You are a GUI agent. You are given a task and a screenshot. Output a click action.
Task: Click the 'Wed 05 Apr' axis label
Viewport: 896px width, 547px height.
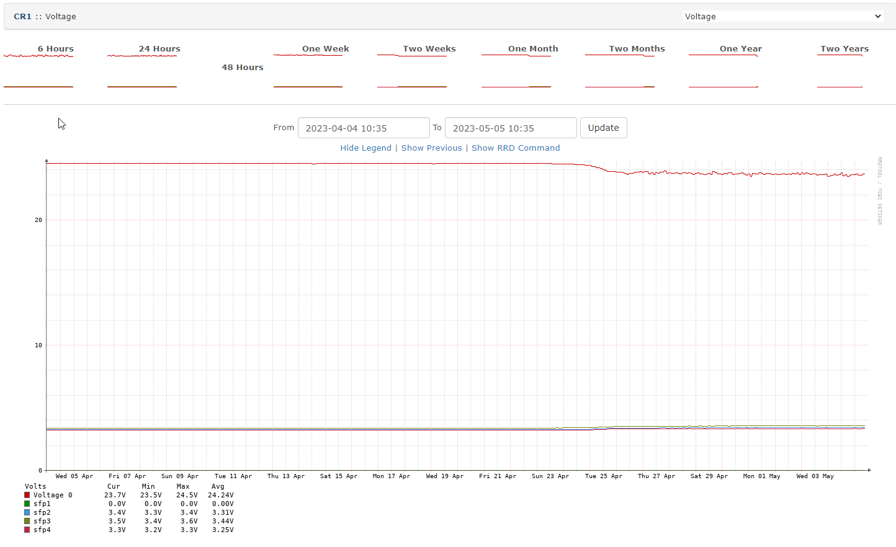(74, 476)
